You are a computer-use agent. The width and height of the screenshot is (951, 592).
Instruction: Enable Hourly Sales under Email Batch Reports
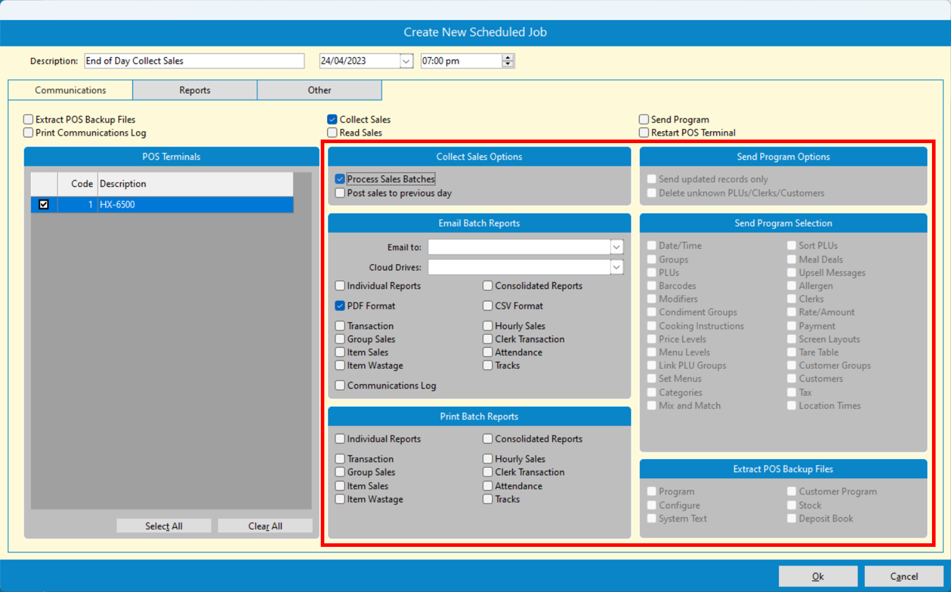coord(488,326)
